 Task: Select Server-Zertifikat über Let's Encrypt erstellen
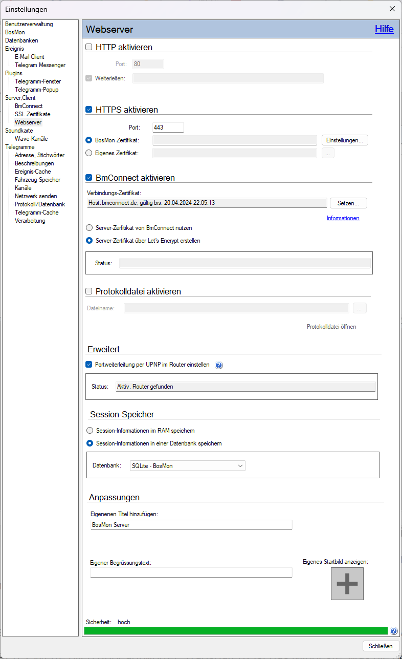(90, 241)
